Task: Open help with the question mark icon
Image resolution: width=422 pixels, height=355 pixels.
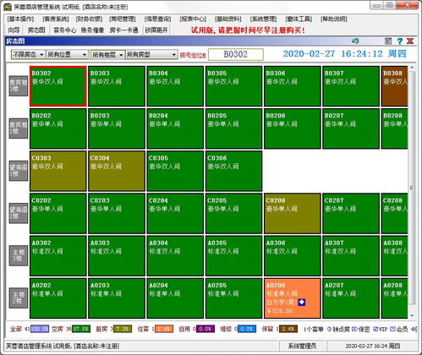Action: point(400,41)
